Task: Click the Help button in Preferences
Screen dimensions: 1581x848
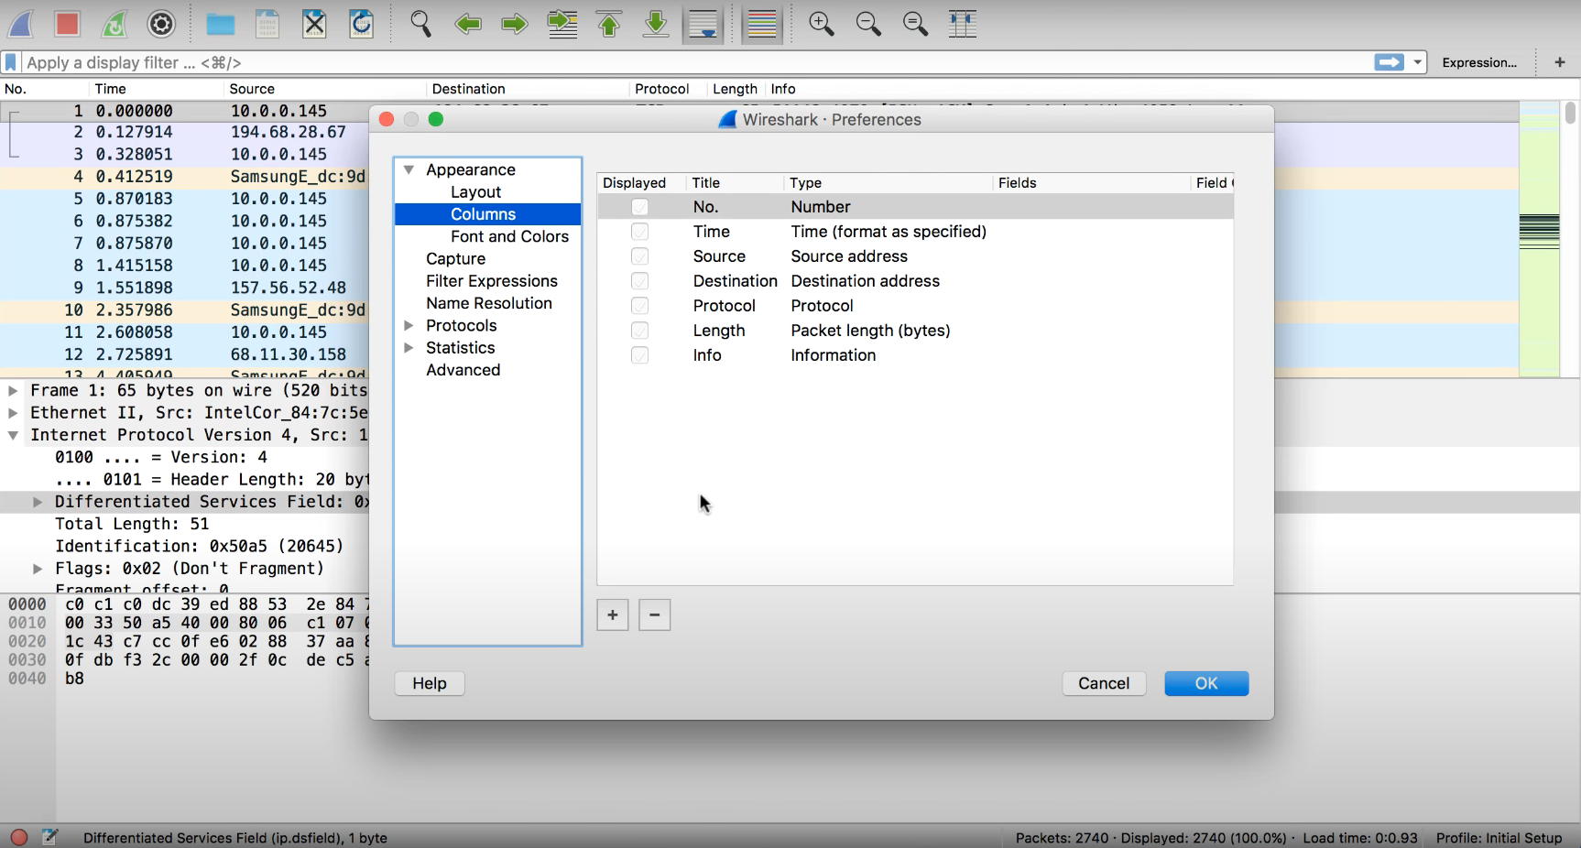Action: (x=430, y=683)
